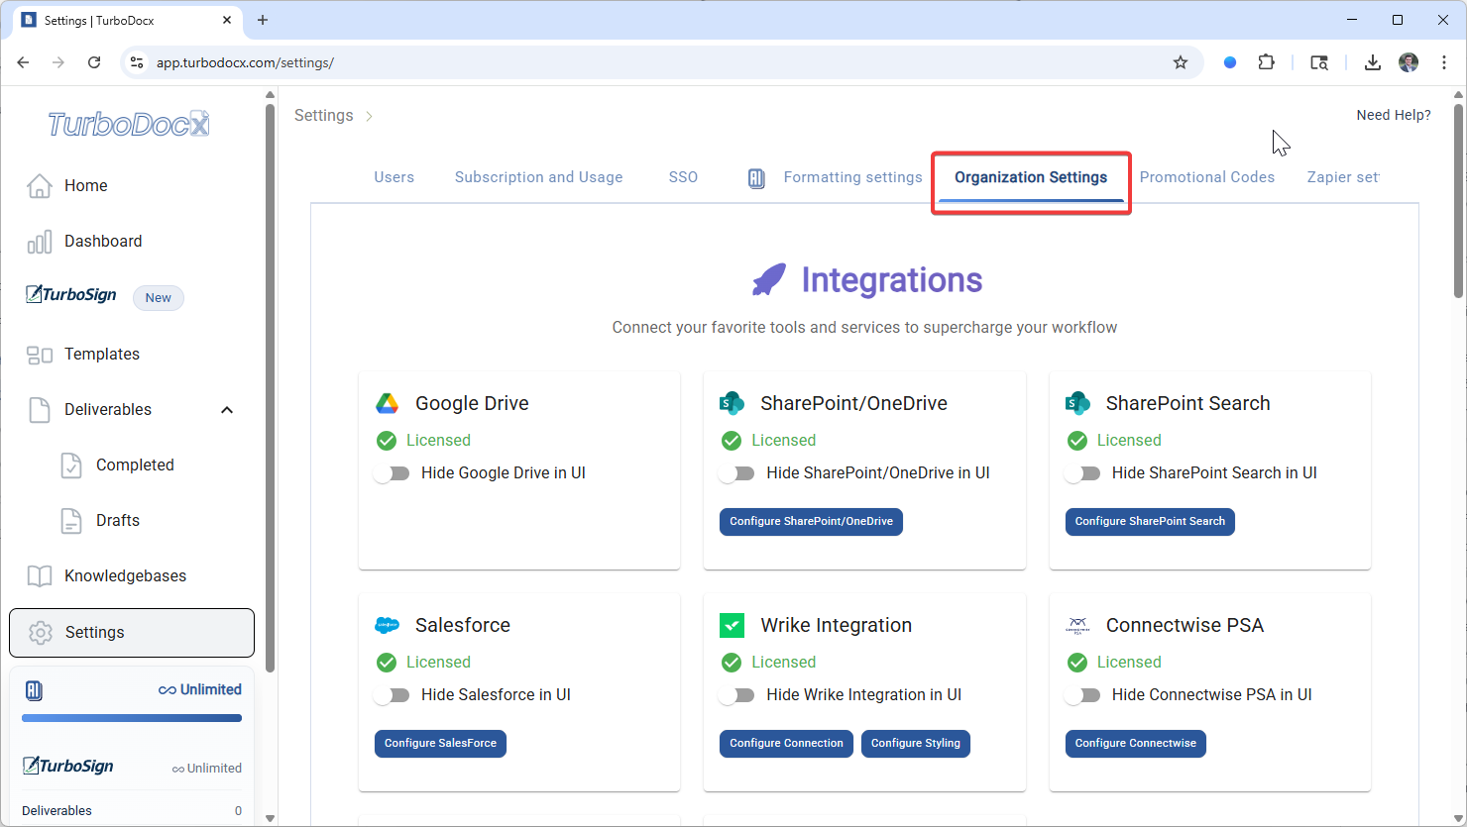Image resolution: width=1467 pixels, height=827 pixels.
Task: Click the Need Help? link
Action: click(1394, 115)
